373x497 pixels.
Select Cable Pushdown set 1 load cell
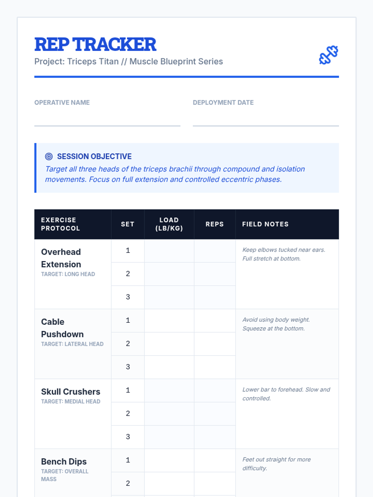click(169, 321)
